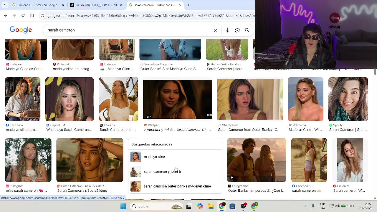Viewport: 377px width, 212px height.
Task: Click Seventeen Magazine result caption
Action: 170,69
